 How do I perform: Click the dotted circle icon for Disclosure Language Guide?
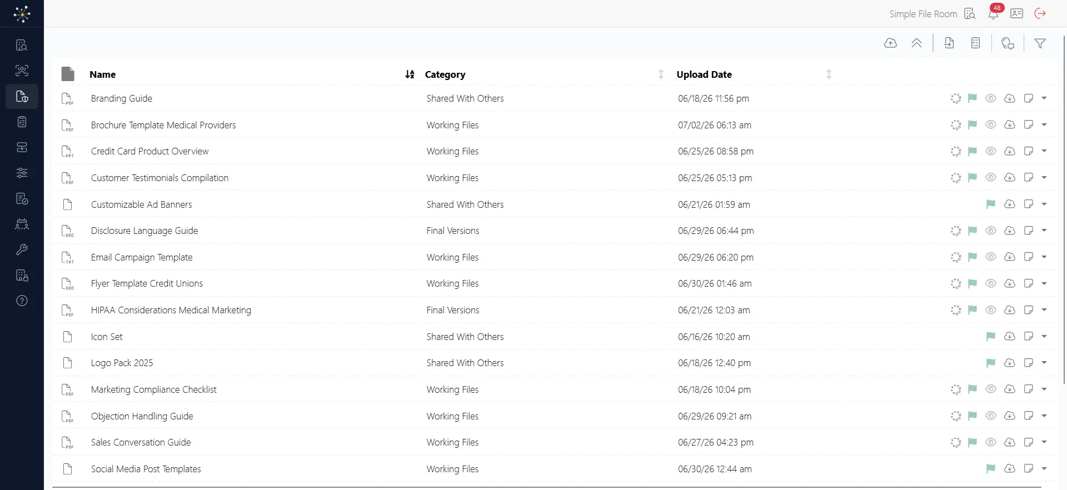pyautogui.click(x=956, y=231)
